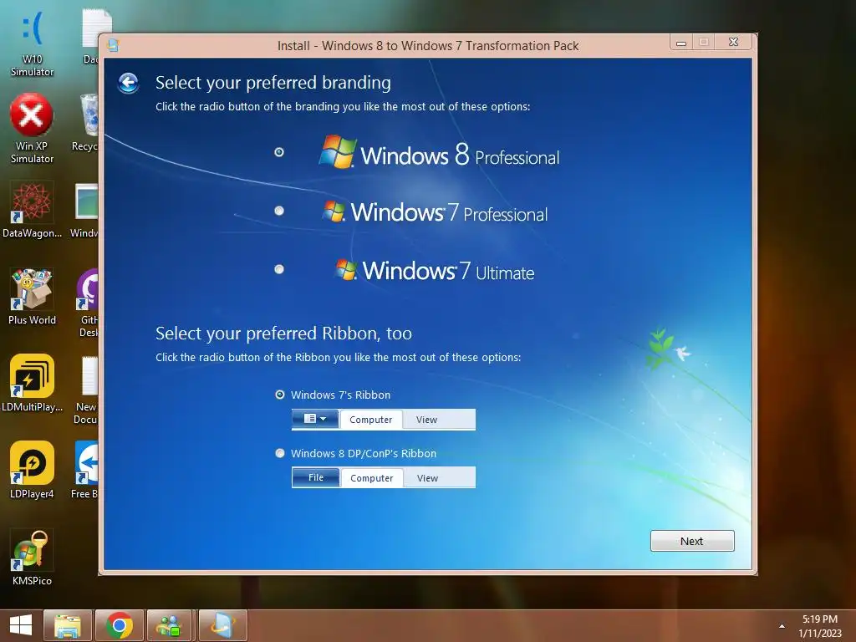
Task: Click the Windows 7 Ultimate logo
Action: [x=435, y=270]
